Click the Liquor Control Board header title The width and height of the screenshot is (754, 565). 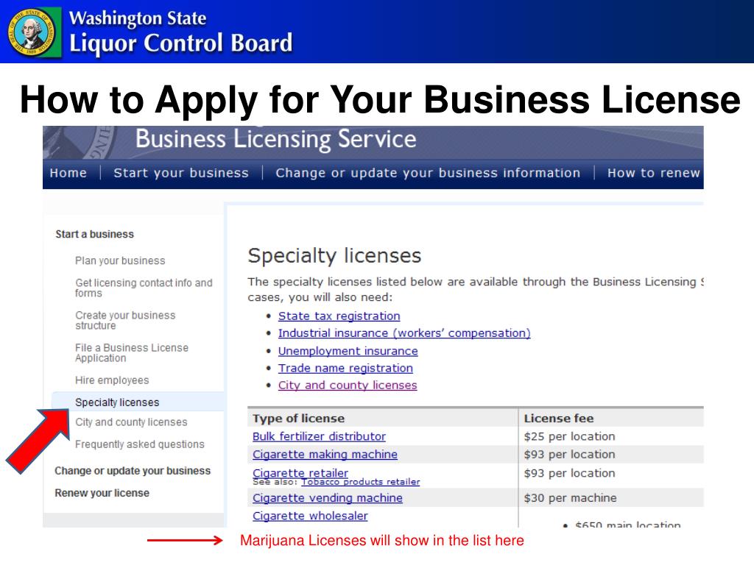pyautogui.click(x=181, y=43)
